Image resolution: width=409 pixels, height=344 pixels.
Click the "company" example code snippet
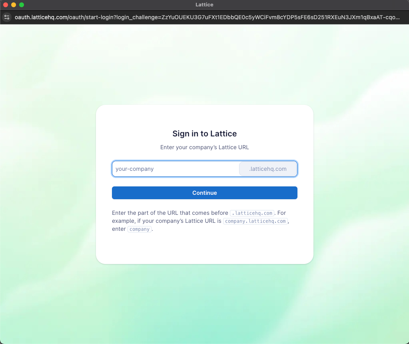click(140, 229)
